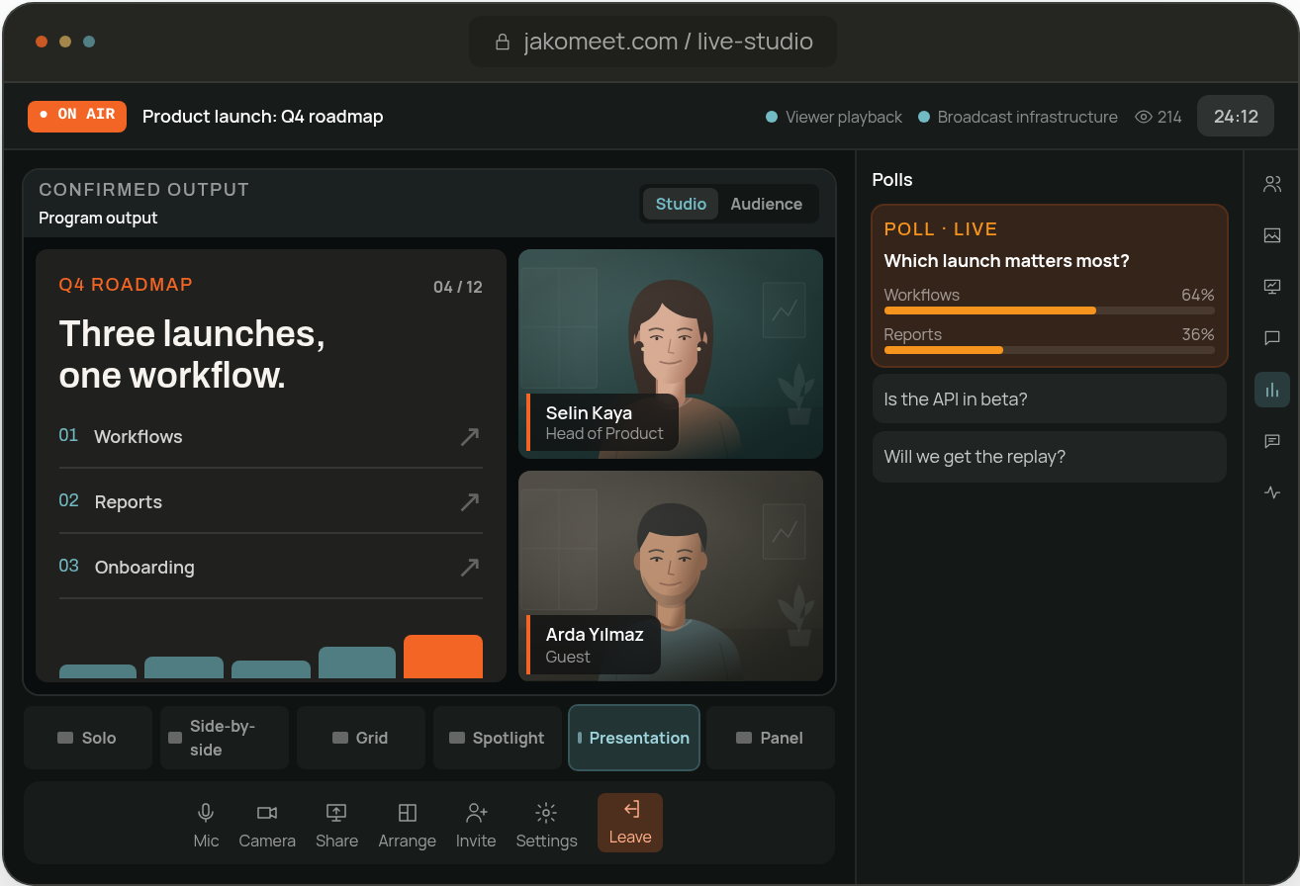This screenshot has width=1300, height=886.
Task: Switch to the Panel layout
Action: coord(771,738)
